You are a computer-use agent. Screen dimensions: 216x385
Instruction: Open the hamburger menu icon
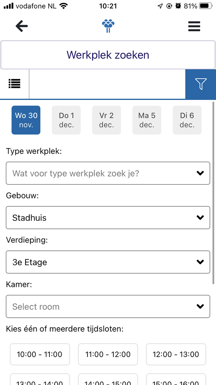click(194, 26)
